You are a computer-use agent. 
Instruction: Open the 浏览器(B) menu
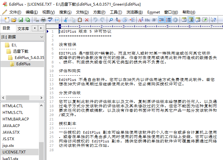(134, 12)
